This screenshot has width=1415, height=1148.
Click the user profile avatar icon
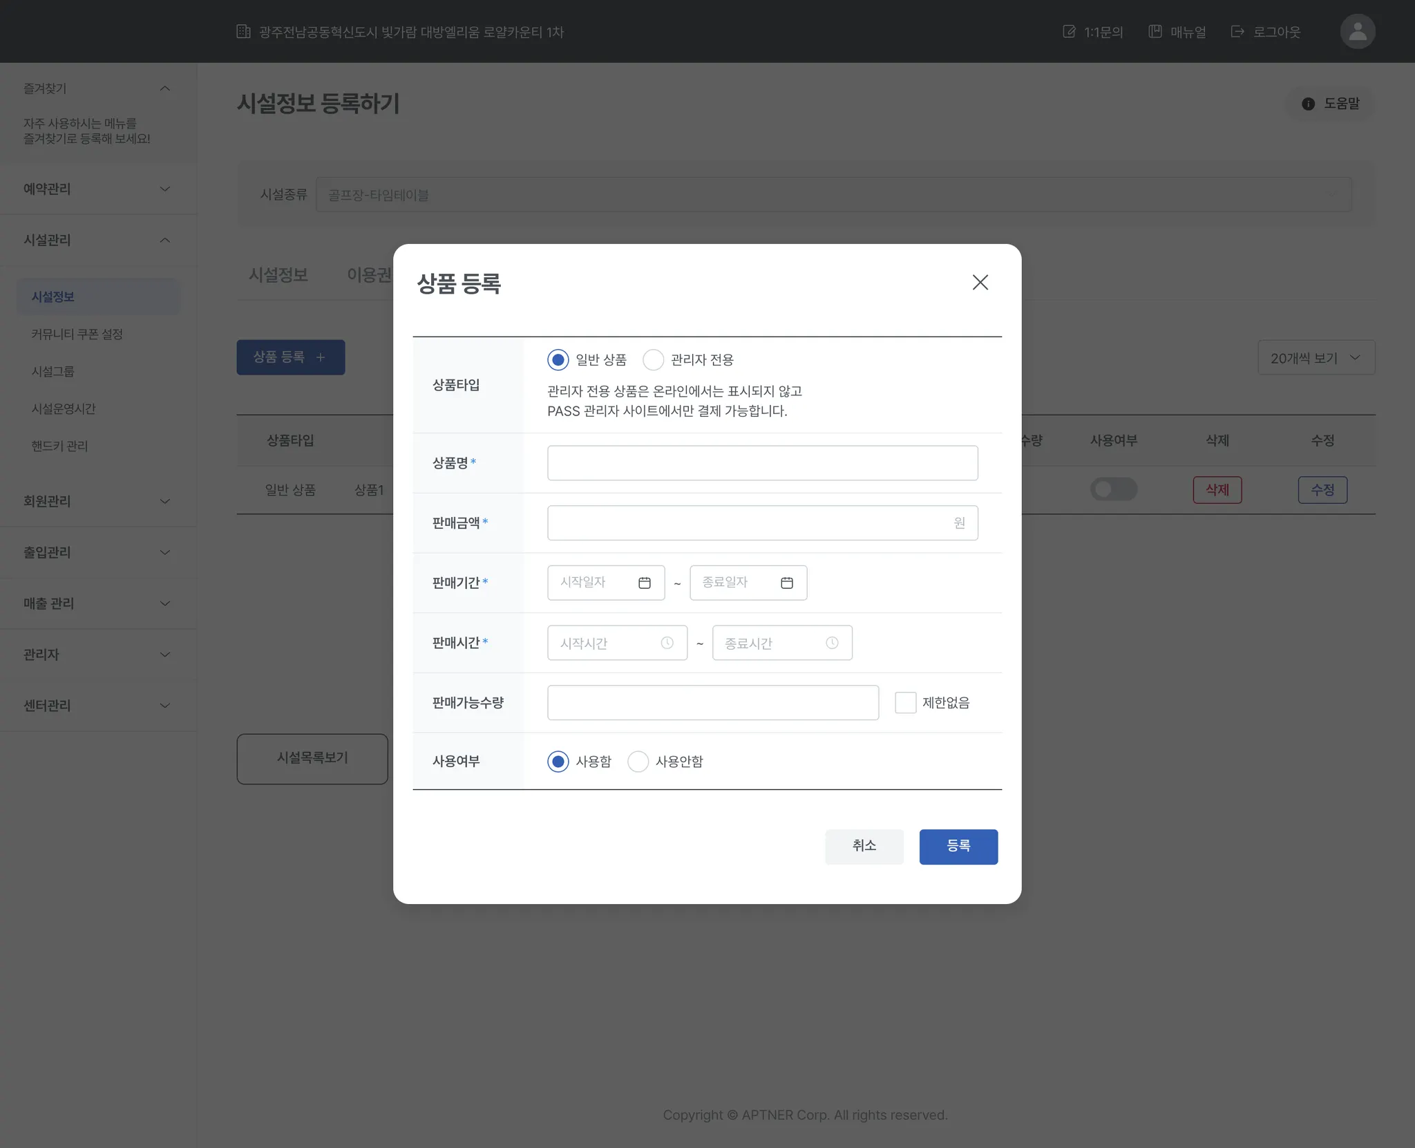[1357, 32]
